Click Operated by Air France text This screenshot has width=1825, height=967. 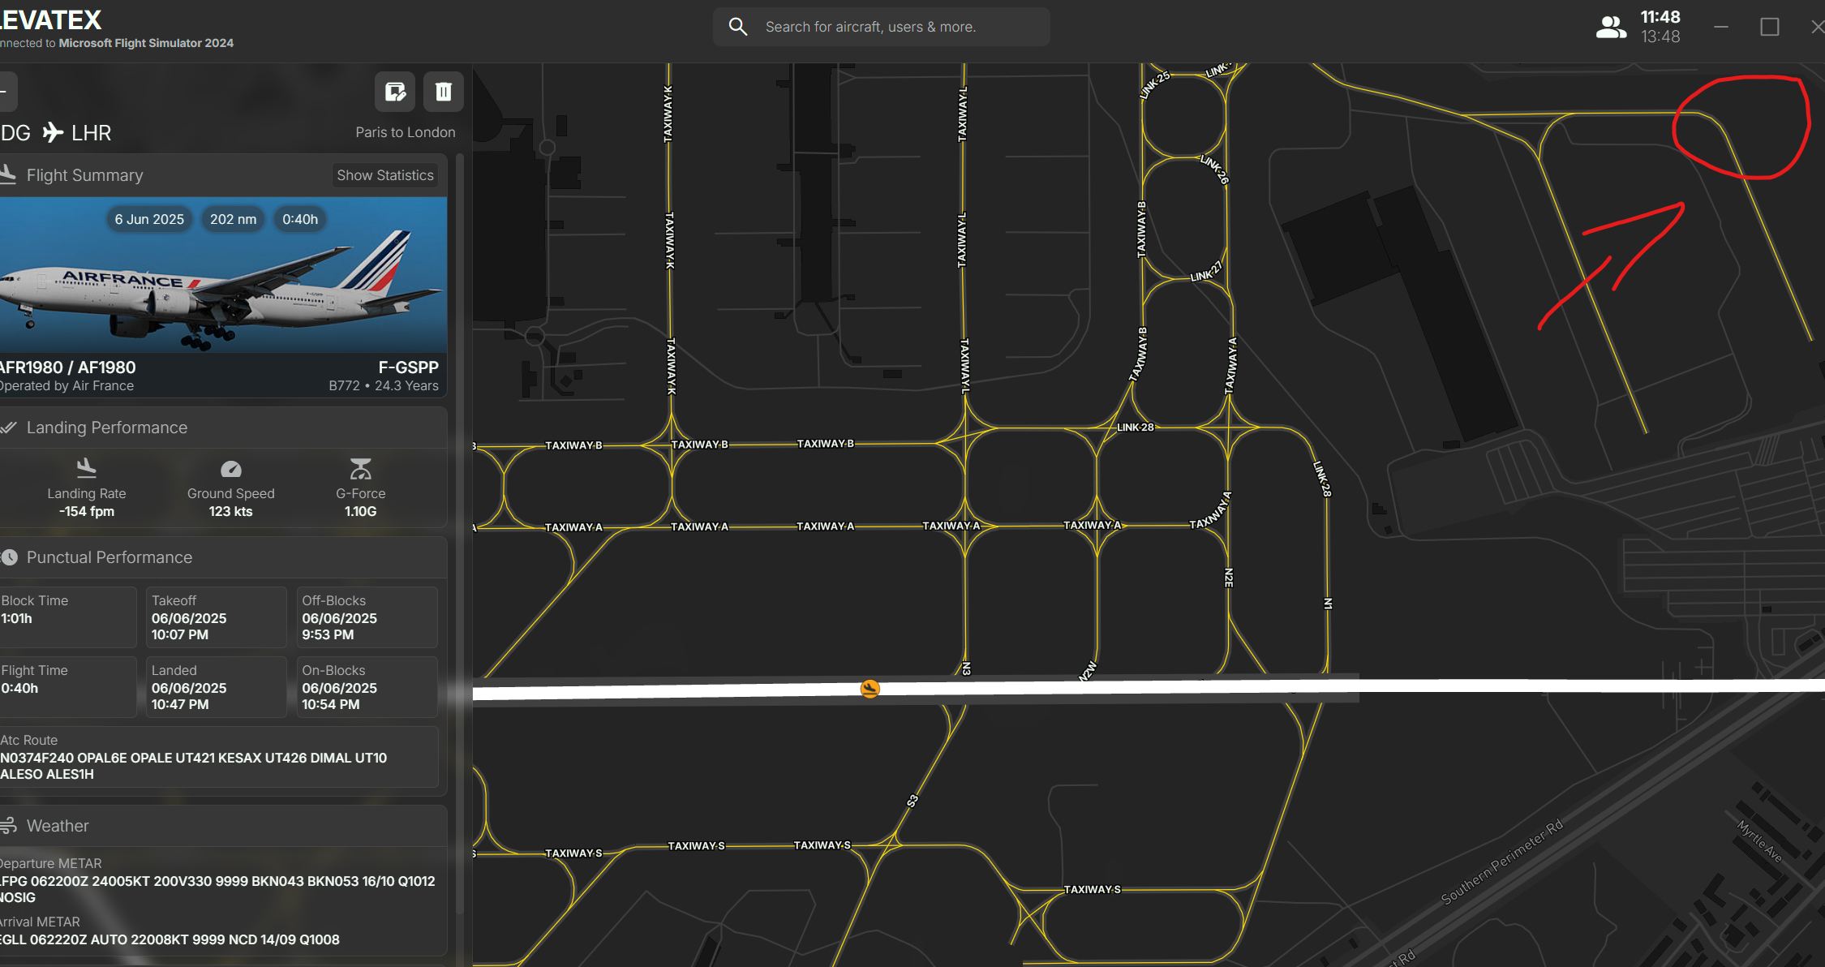tap(67, 386)
